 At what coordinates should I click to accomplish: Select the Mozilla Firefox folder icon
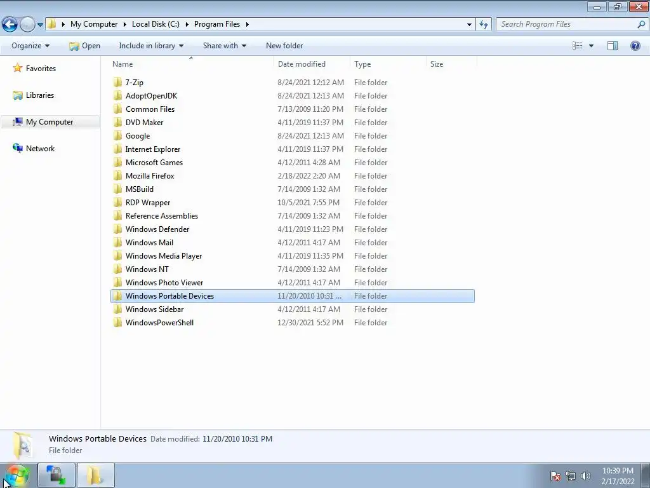117,175
